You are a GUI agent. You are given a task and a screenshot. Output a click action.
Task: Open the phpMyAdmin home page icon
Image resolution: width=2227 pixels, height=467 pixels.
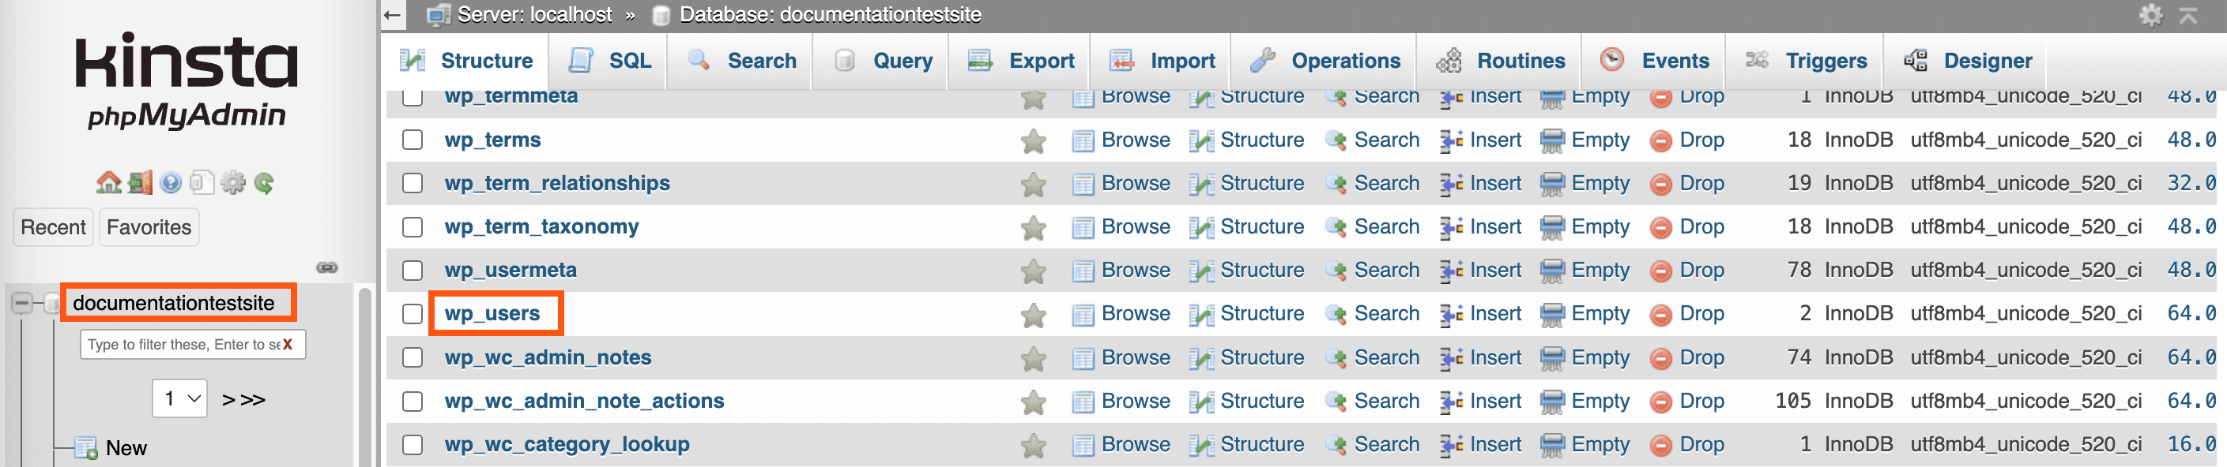(x=108, y=182)
